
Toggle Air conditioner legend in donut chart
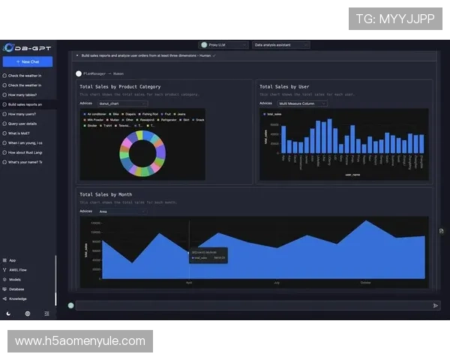(97, 113)
